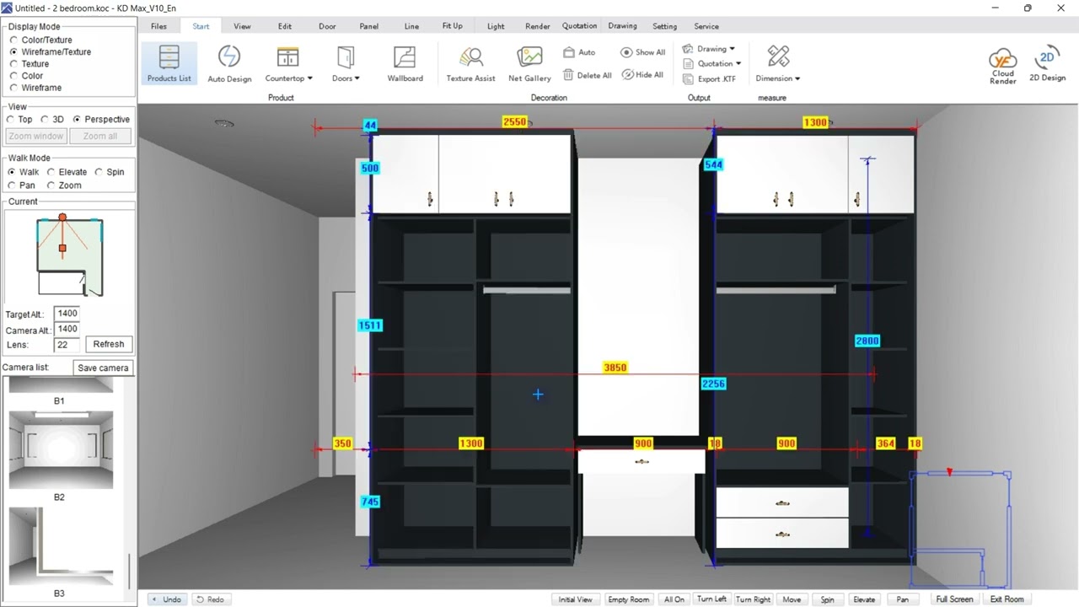Viewport: 1079px width, 607px height.
Task: Switch to the Render tab
Action: [538, 26]
